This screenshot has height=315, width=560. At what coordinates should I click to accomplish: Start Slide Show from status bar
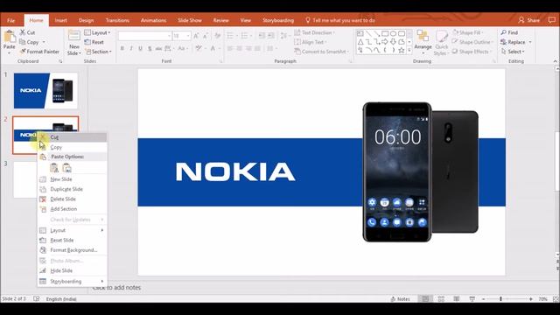[x=472, y=299]
